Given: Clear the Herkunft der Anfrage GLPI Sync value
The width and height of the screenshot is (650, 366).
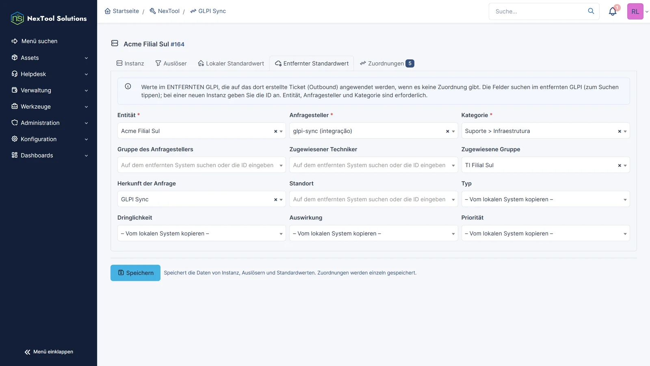Looking at the screenshot, I should tap(275, 200).
